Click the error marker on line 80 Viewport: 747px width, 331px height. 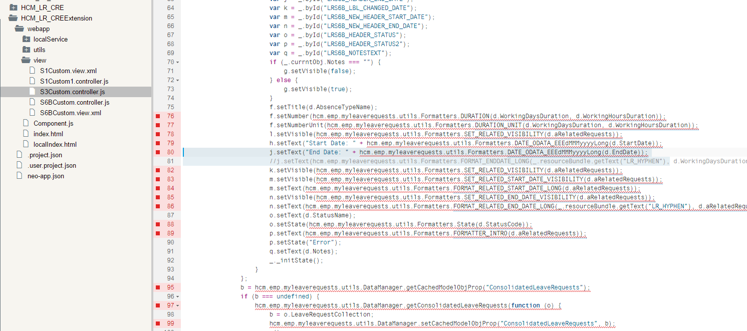click(158, 152)
